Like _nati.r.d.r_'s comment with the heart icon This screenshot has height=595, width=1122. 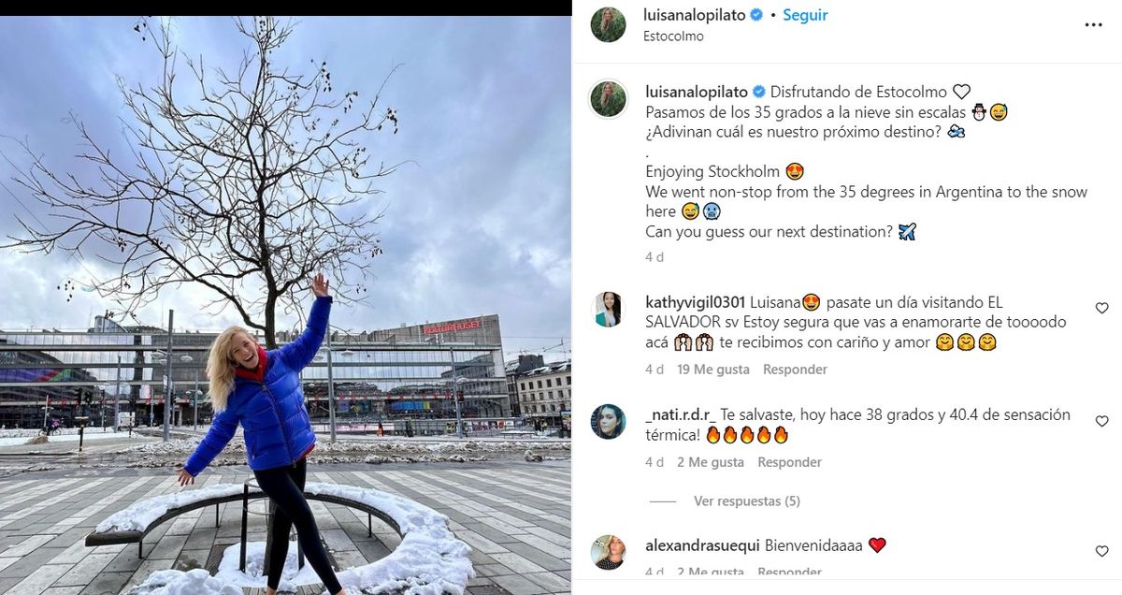pyautogui.click(x=1101, y=422)
